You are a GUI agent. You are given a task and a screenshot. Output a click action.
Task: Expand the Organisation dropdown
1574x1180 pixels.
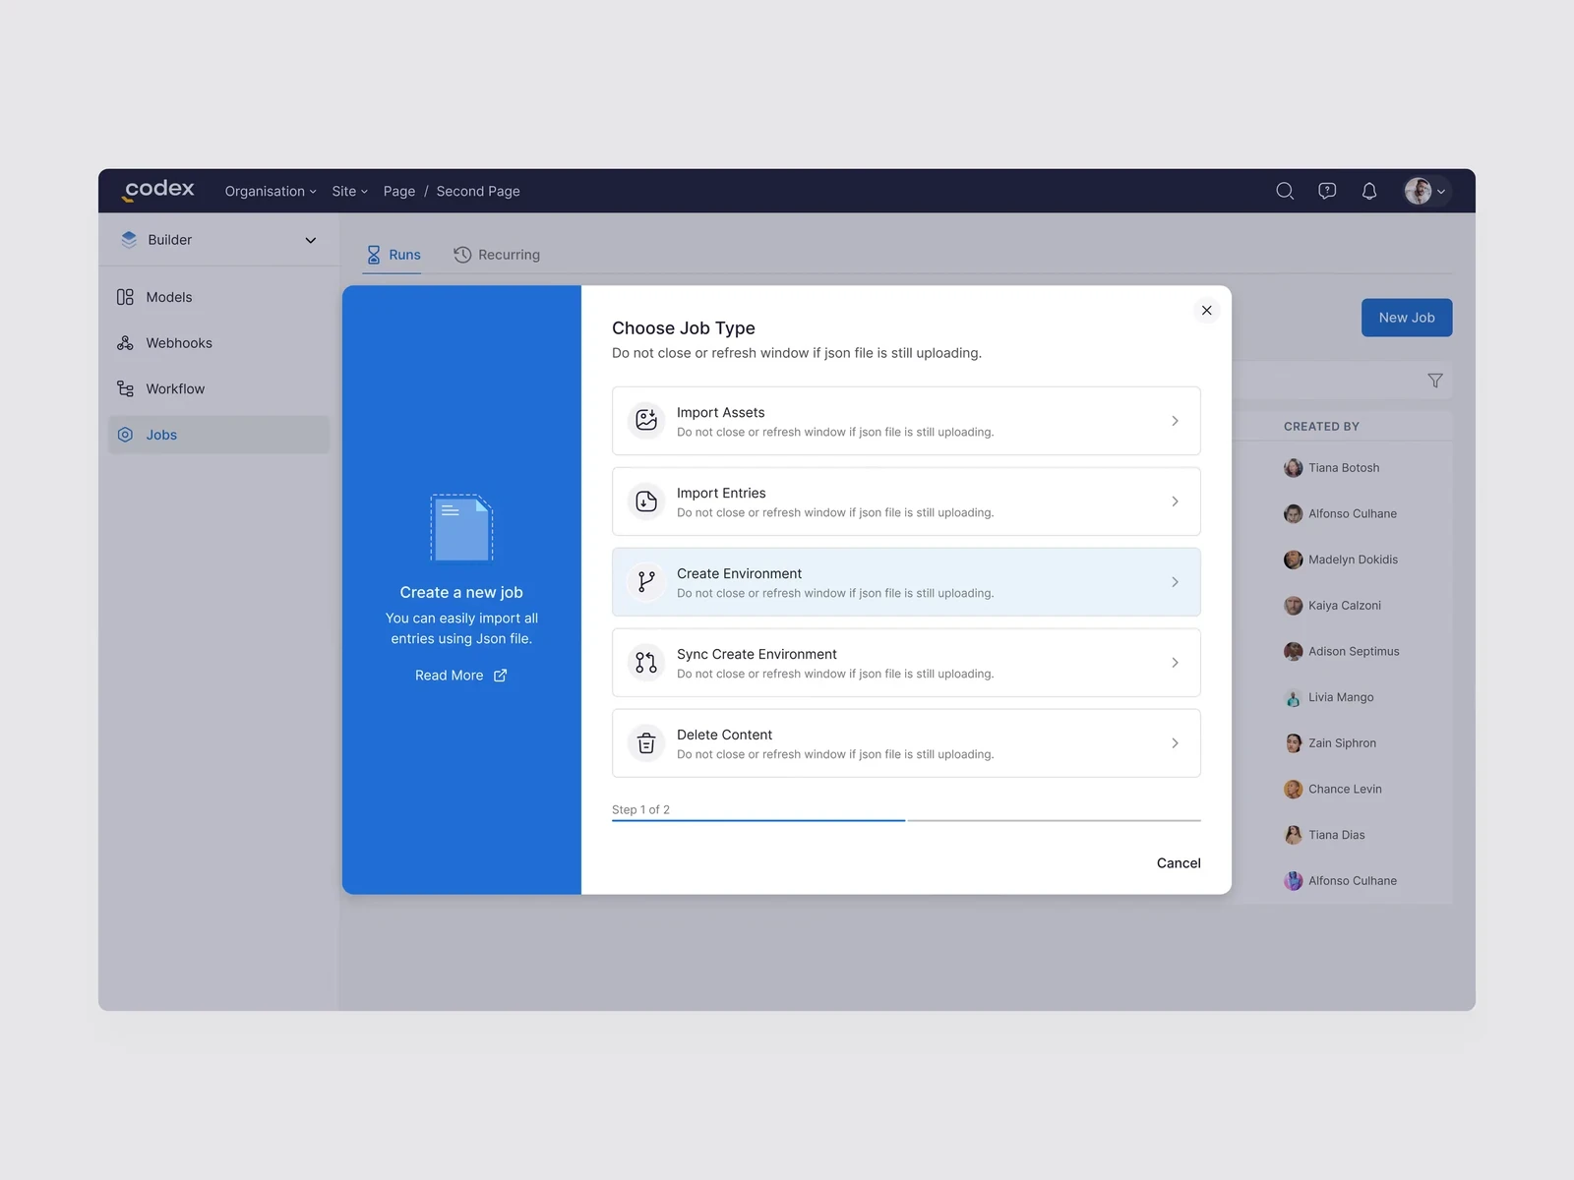coord(271,191)
